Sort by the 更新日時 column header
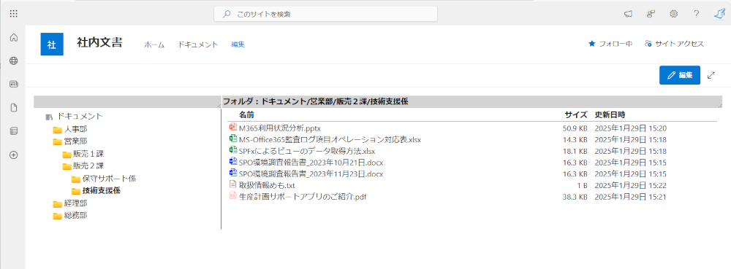731x269 pixels. coord(610,114)
